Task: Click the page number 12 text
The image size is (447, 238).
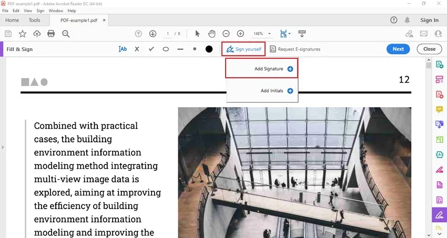Action: pos(404,79)
